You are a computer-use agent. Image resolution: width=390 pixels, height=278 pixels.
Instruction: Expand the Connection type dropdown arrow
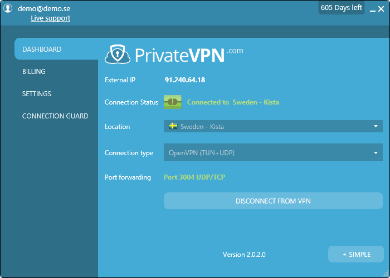tap(376, 153)
